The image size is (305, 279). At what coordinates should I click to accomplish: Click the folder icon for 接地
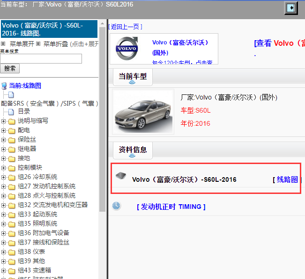tap(12, 159)
